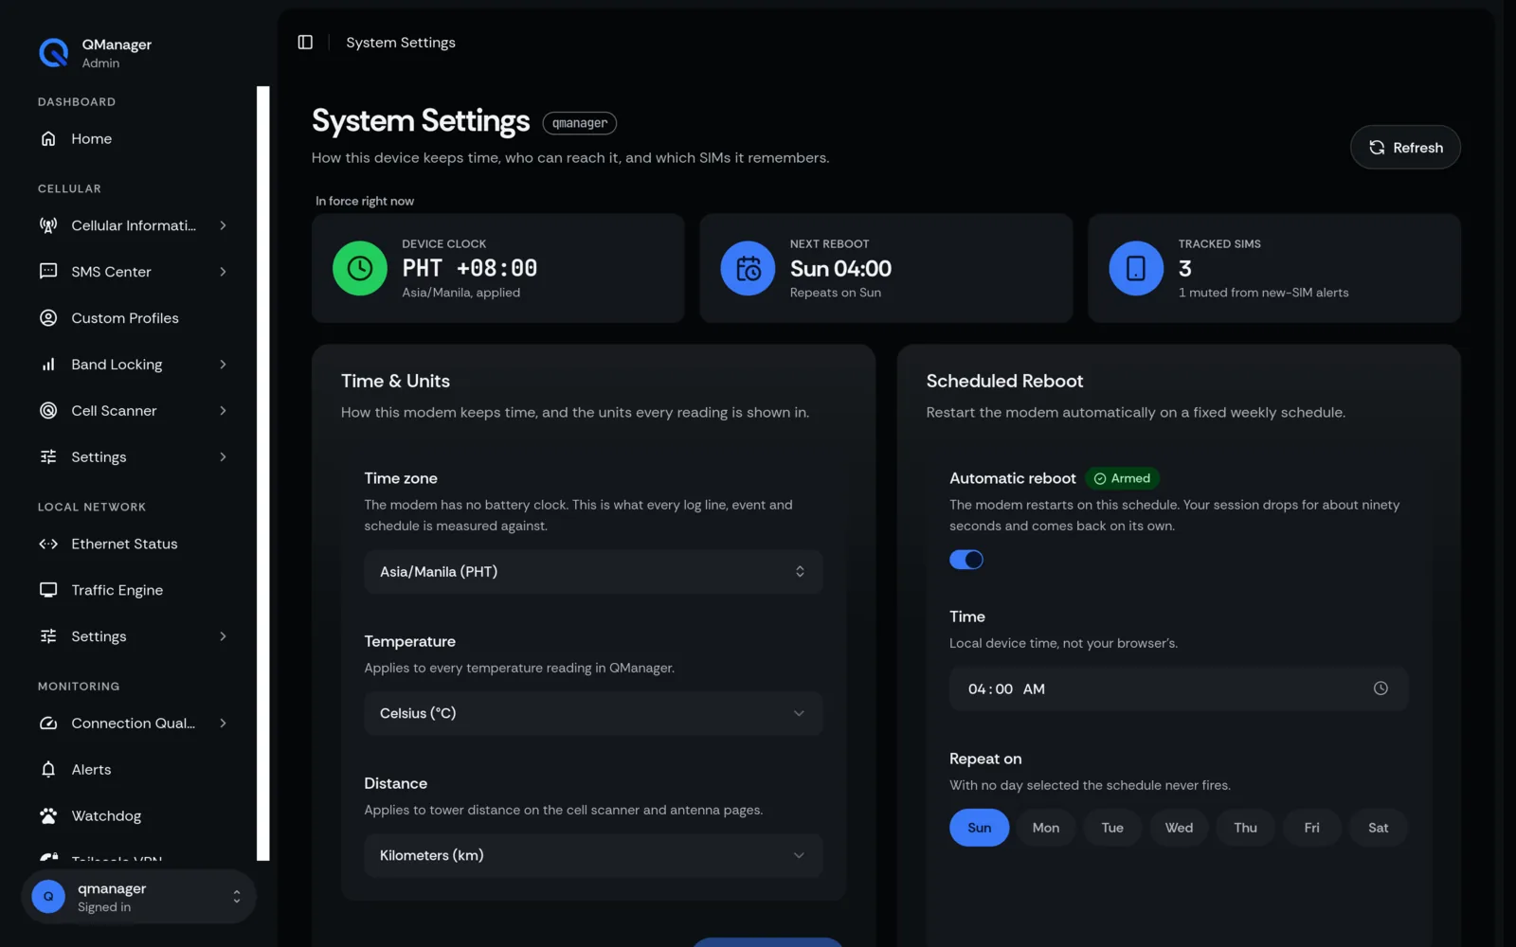Viewport: 1516px width, 947px height.
Task: Click the Ethernet Status arrows icon
Action: pos(48,544)
